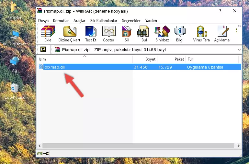Screen dimensions: 249x164
Task: Expand the hidden toolbar buttons chevron
Action: [240, 26]
